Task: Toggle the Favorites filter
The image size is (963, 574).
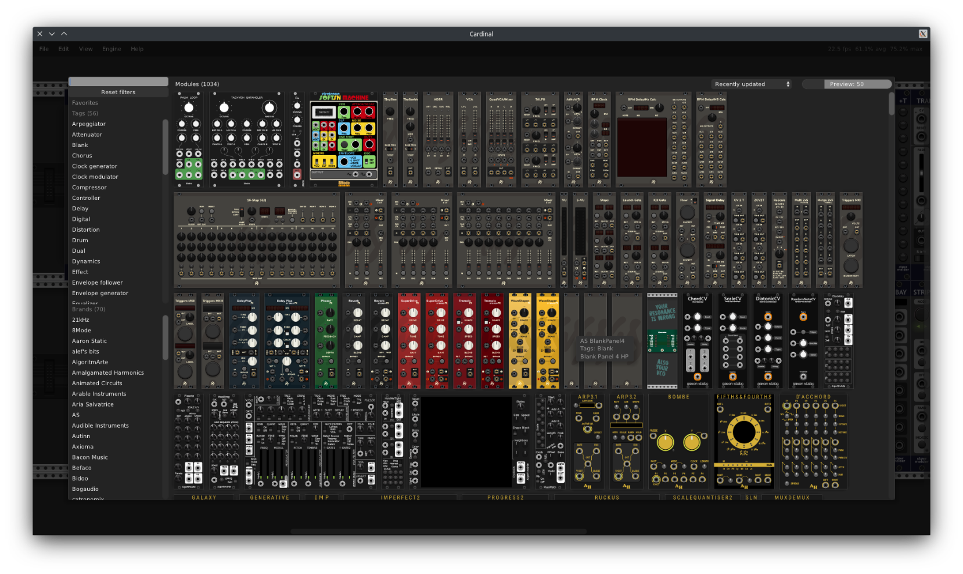Action: [85, 103]
